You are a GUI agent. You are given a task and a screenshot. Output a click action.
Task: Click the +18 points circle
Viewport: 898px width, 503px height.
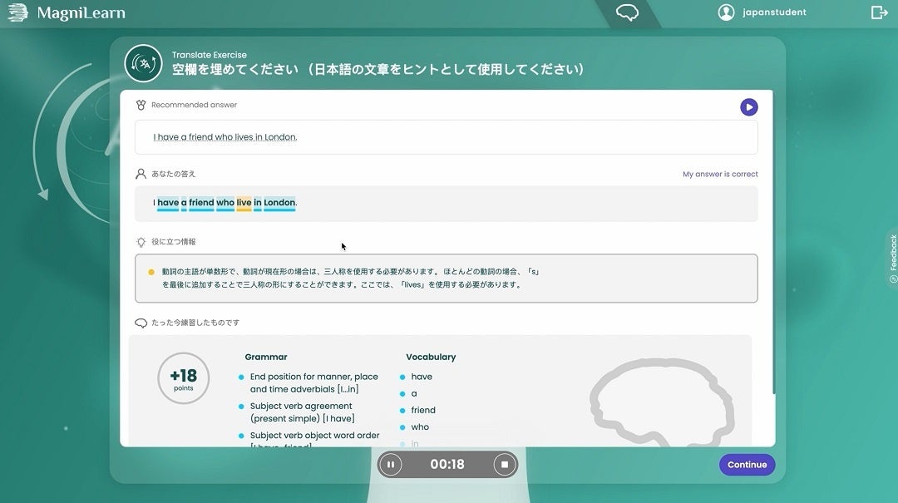point(183,378)
